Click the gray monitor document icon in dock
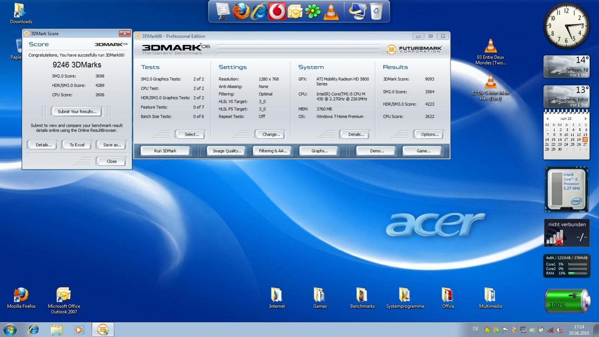The image size is (599, 337). click(x=223, y=11)
